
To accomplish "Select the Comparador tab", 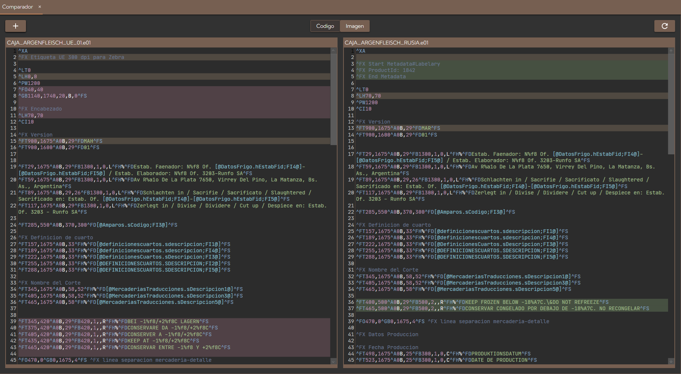I will click(17, 7).
